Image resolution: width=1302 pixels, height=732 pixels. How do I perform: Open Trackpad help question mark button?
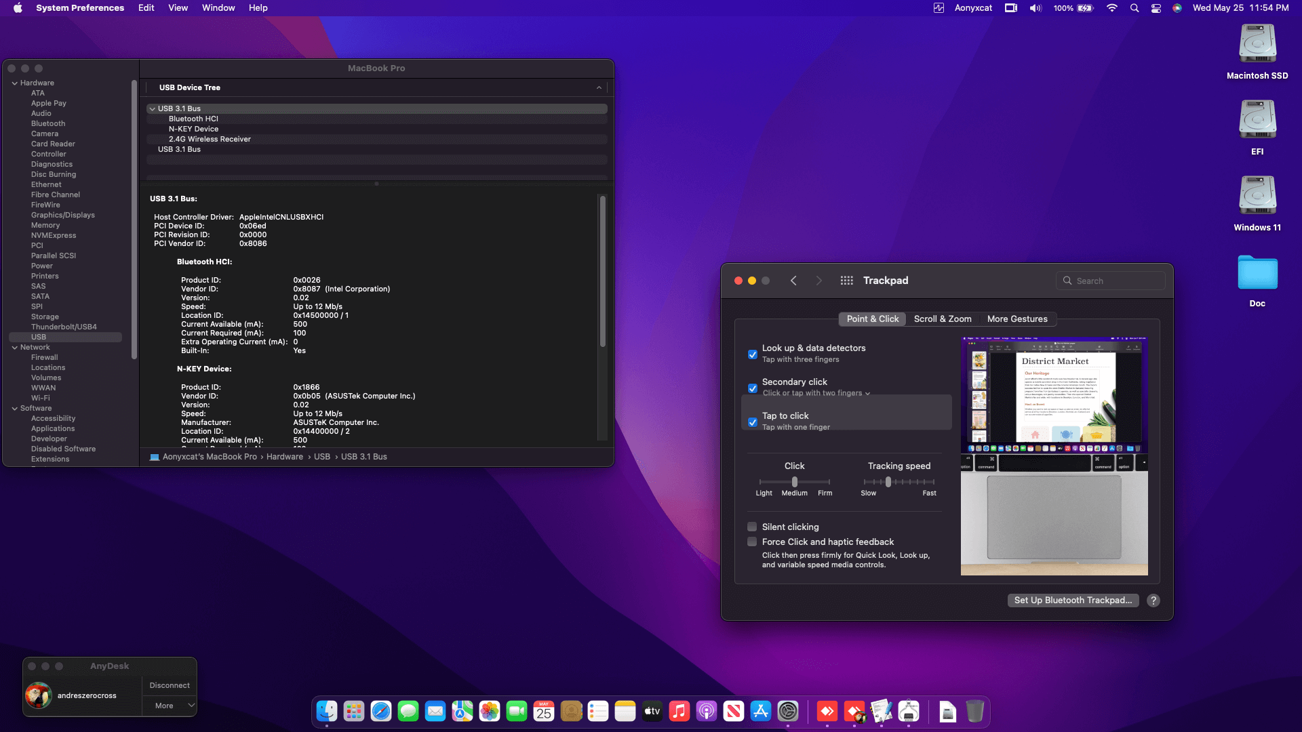coord(1153,601)
